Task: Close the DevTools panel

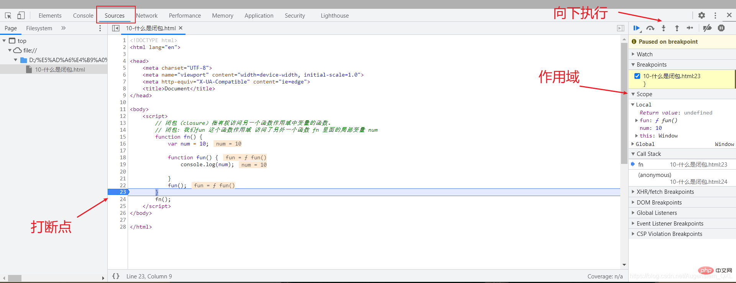Action: (729, 15)
